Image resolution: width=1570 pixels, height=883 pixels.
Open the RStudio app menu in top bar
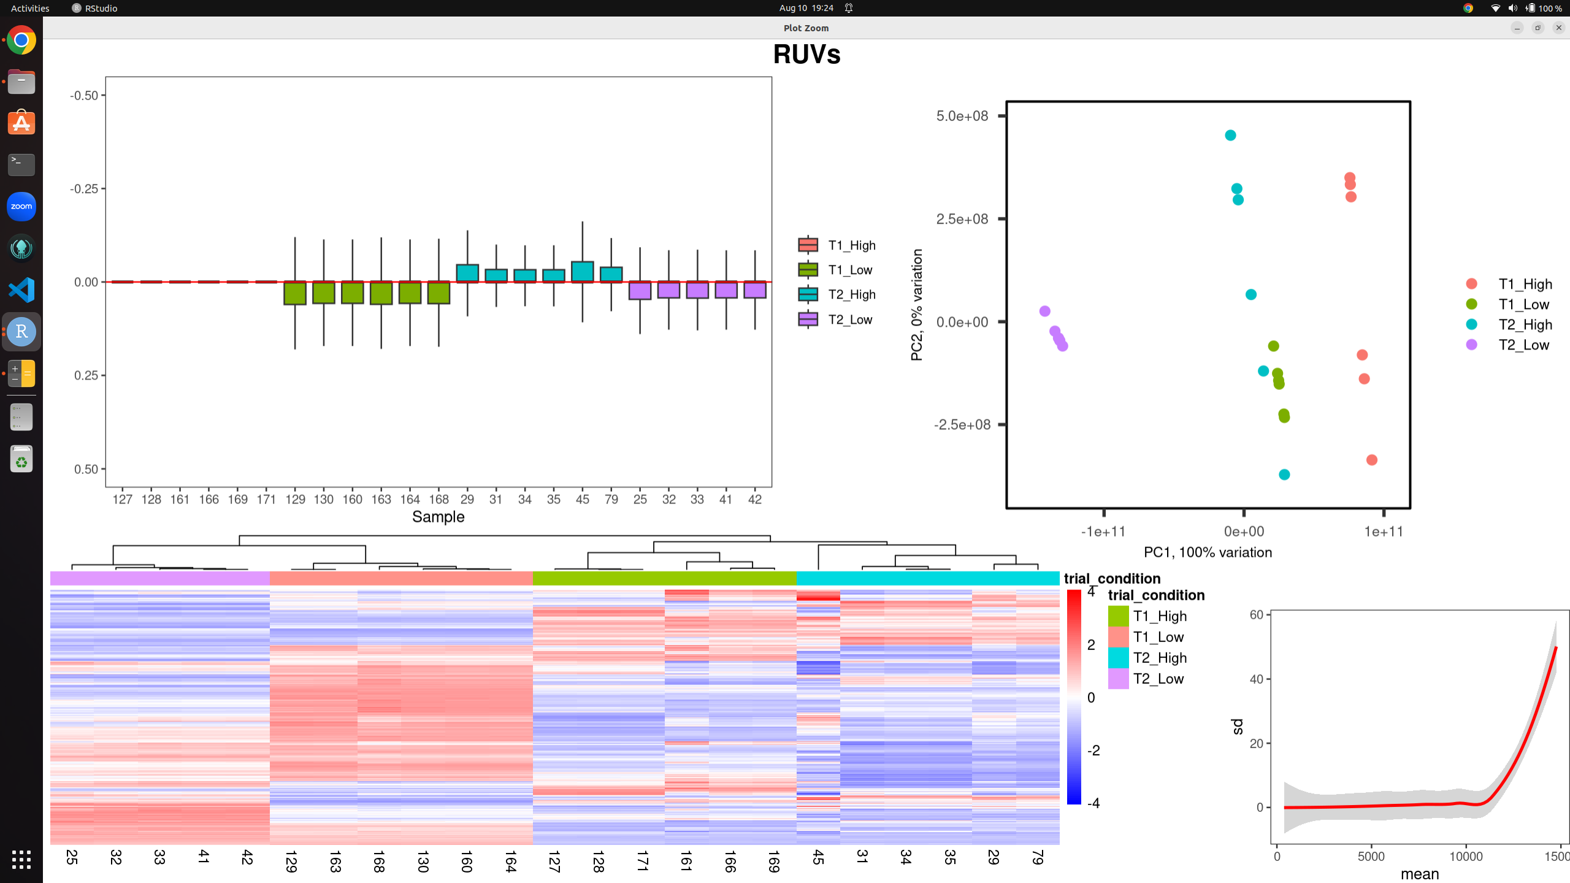click(94, 8)
